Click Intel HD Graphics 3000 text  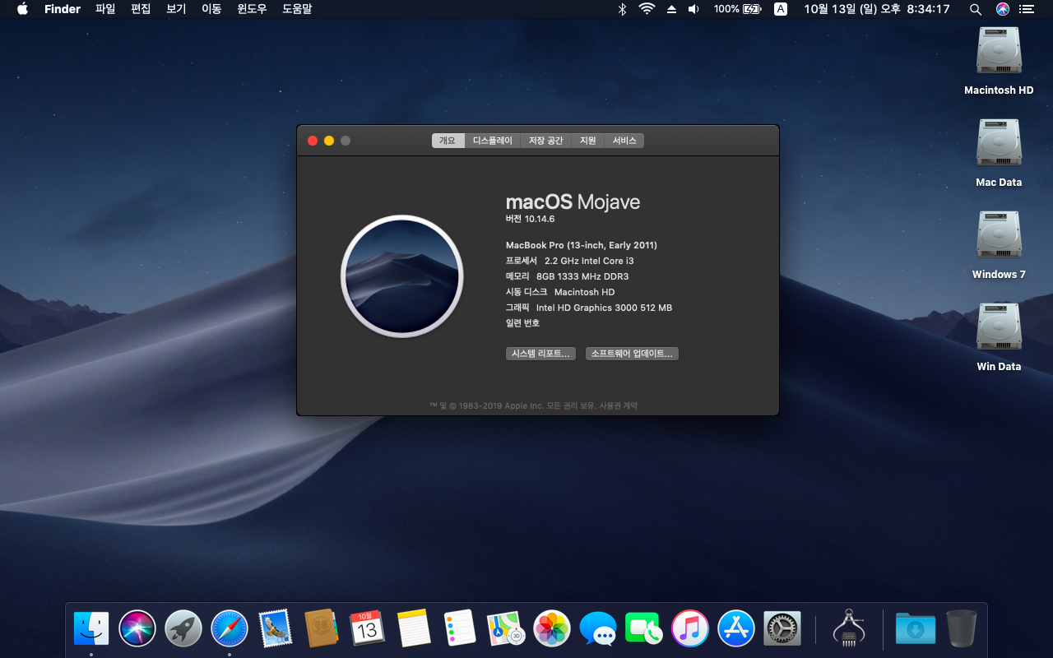tap(604, 308)
